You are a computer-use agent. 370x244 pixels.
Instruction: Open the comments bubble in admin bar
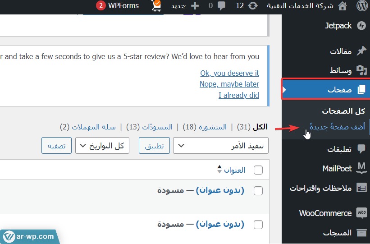point(221,6)
